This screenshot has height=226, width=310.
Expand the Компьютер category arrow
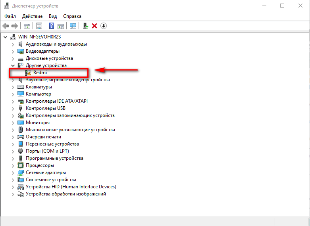pyautogui.click(x=13, y=94)
